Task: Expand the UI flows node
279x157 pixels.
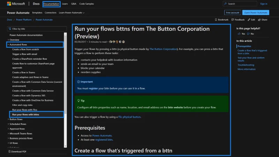Action: tap(8, 143)
